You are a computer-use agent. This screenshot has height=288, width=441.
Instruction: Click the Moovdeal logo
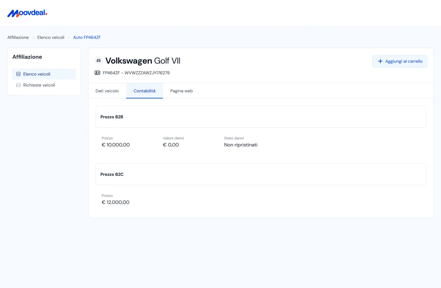(x=27, y=13)
